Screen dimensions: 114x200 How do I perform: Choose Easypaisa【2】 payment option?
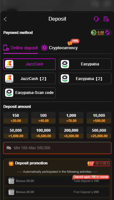pos(85,78)
